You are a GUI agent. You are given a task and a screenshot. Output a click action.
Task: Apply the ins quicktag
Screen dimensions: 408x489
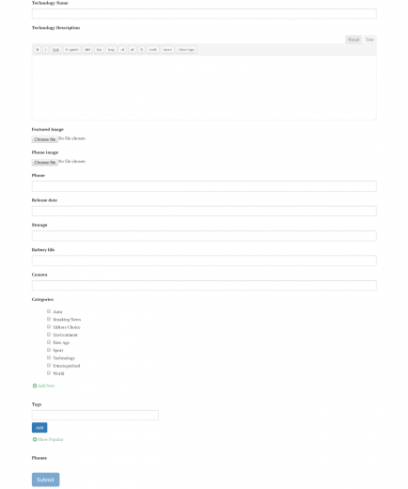pos(99,50)
